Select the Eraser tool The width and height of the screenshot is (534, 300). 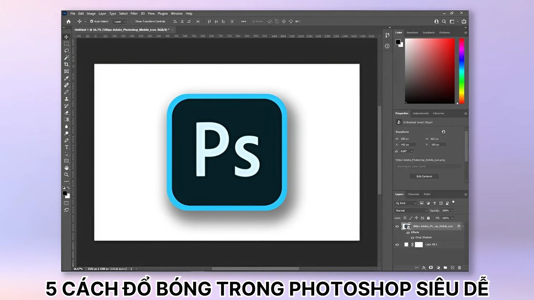(x=66, y=112)
